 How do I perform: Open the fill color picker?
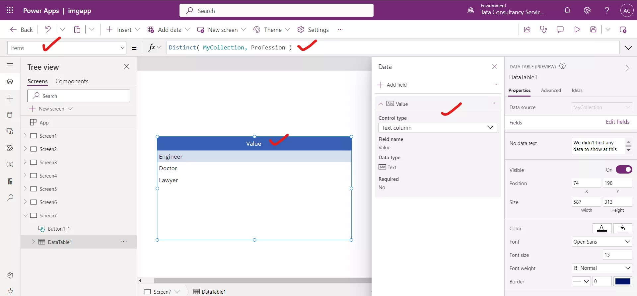[623, 228]
